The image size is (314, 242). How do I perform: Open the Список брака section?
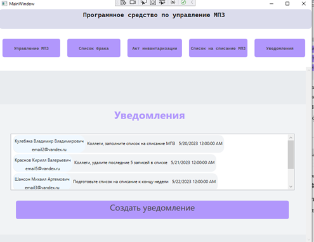pyautogui.click(x=94, y=48)
